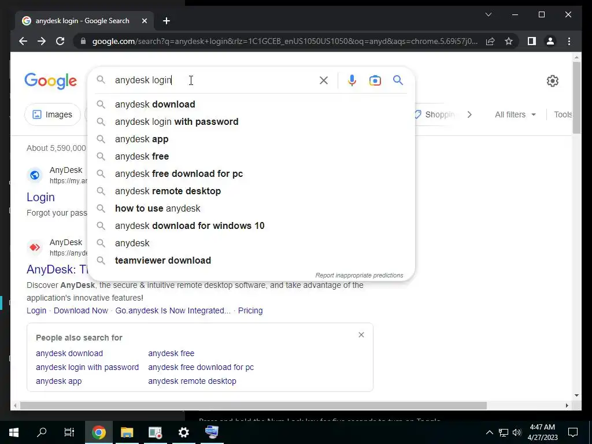592x444 pixels.
Task: Open File Explorer from taskbar
Action: (x=127, y=432)
